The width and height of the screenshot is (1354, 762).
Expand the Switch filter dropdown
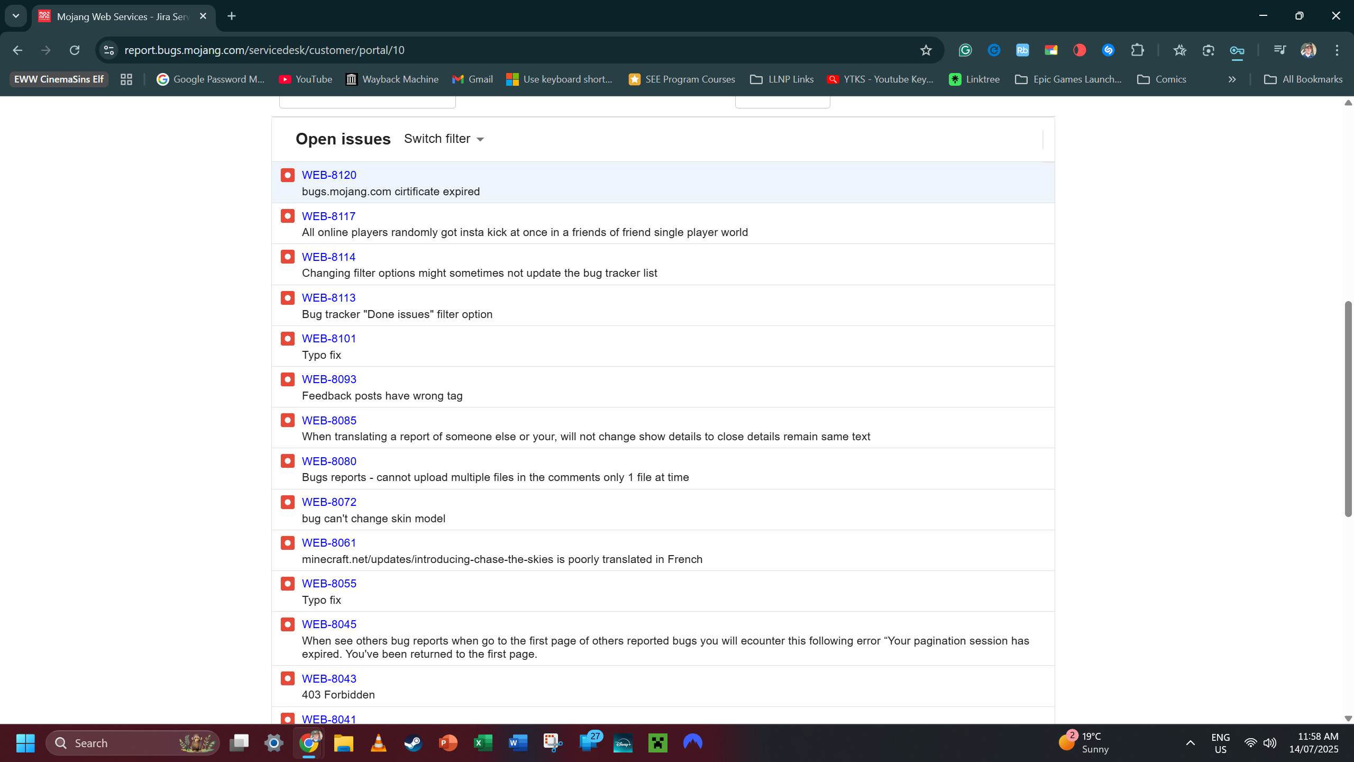(444, 139)
